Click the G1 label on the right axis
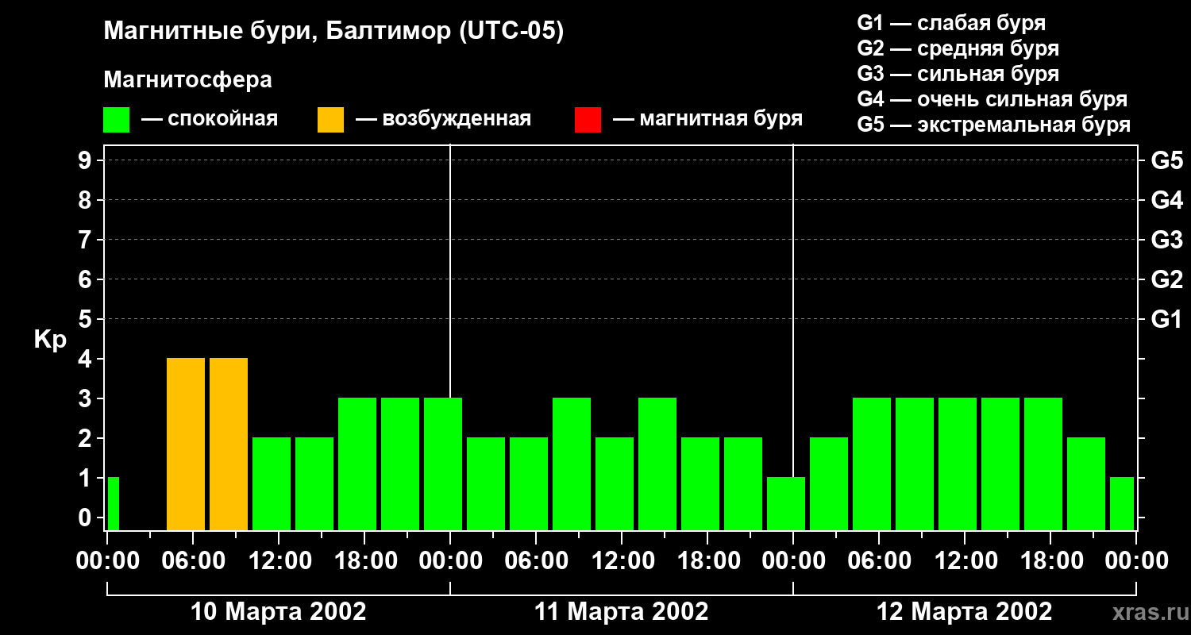Viewport: 1191px width, 635px height. click(1167, 319)
